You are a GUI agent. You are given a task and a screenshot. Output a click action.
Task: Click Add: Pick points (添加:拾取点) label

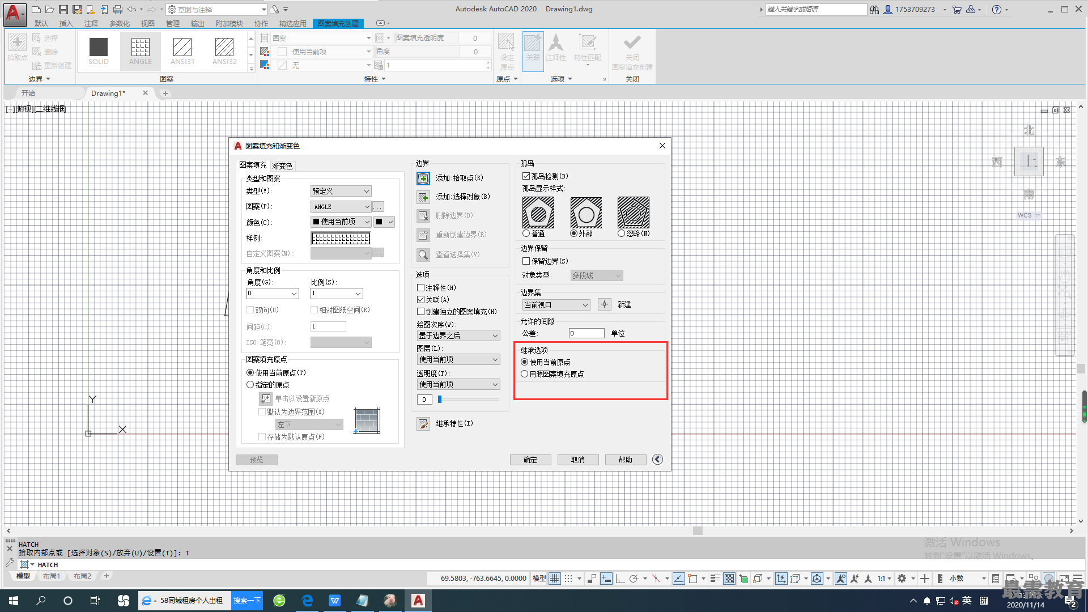(460, 178)
